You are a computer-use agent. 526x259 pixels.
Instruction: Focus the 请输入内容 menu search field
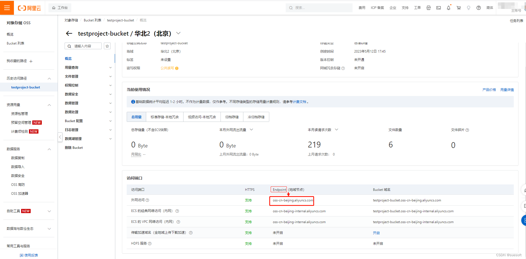[x=83, y=46]
